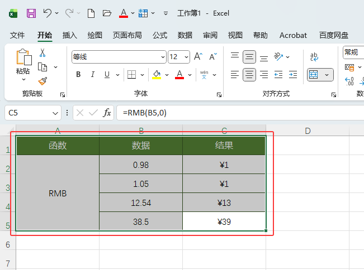Toggle align text right
This screenshot has height=270, width=364.
pos(264,75)
